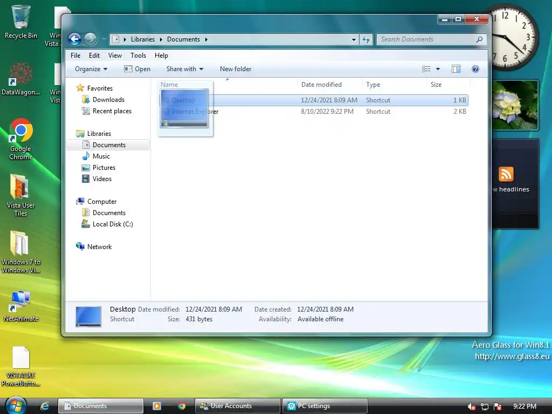Click the network tray icon
The width and height of the screenshot is (552, 414).
tap(485, 406)
